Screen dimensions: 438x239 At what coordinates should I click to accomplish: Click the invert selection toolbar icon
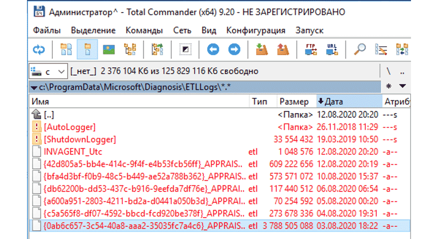185,49
